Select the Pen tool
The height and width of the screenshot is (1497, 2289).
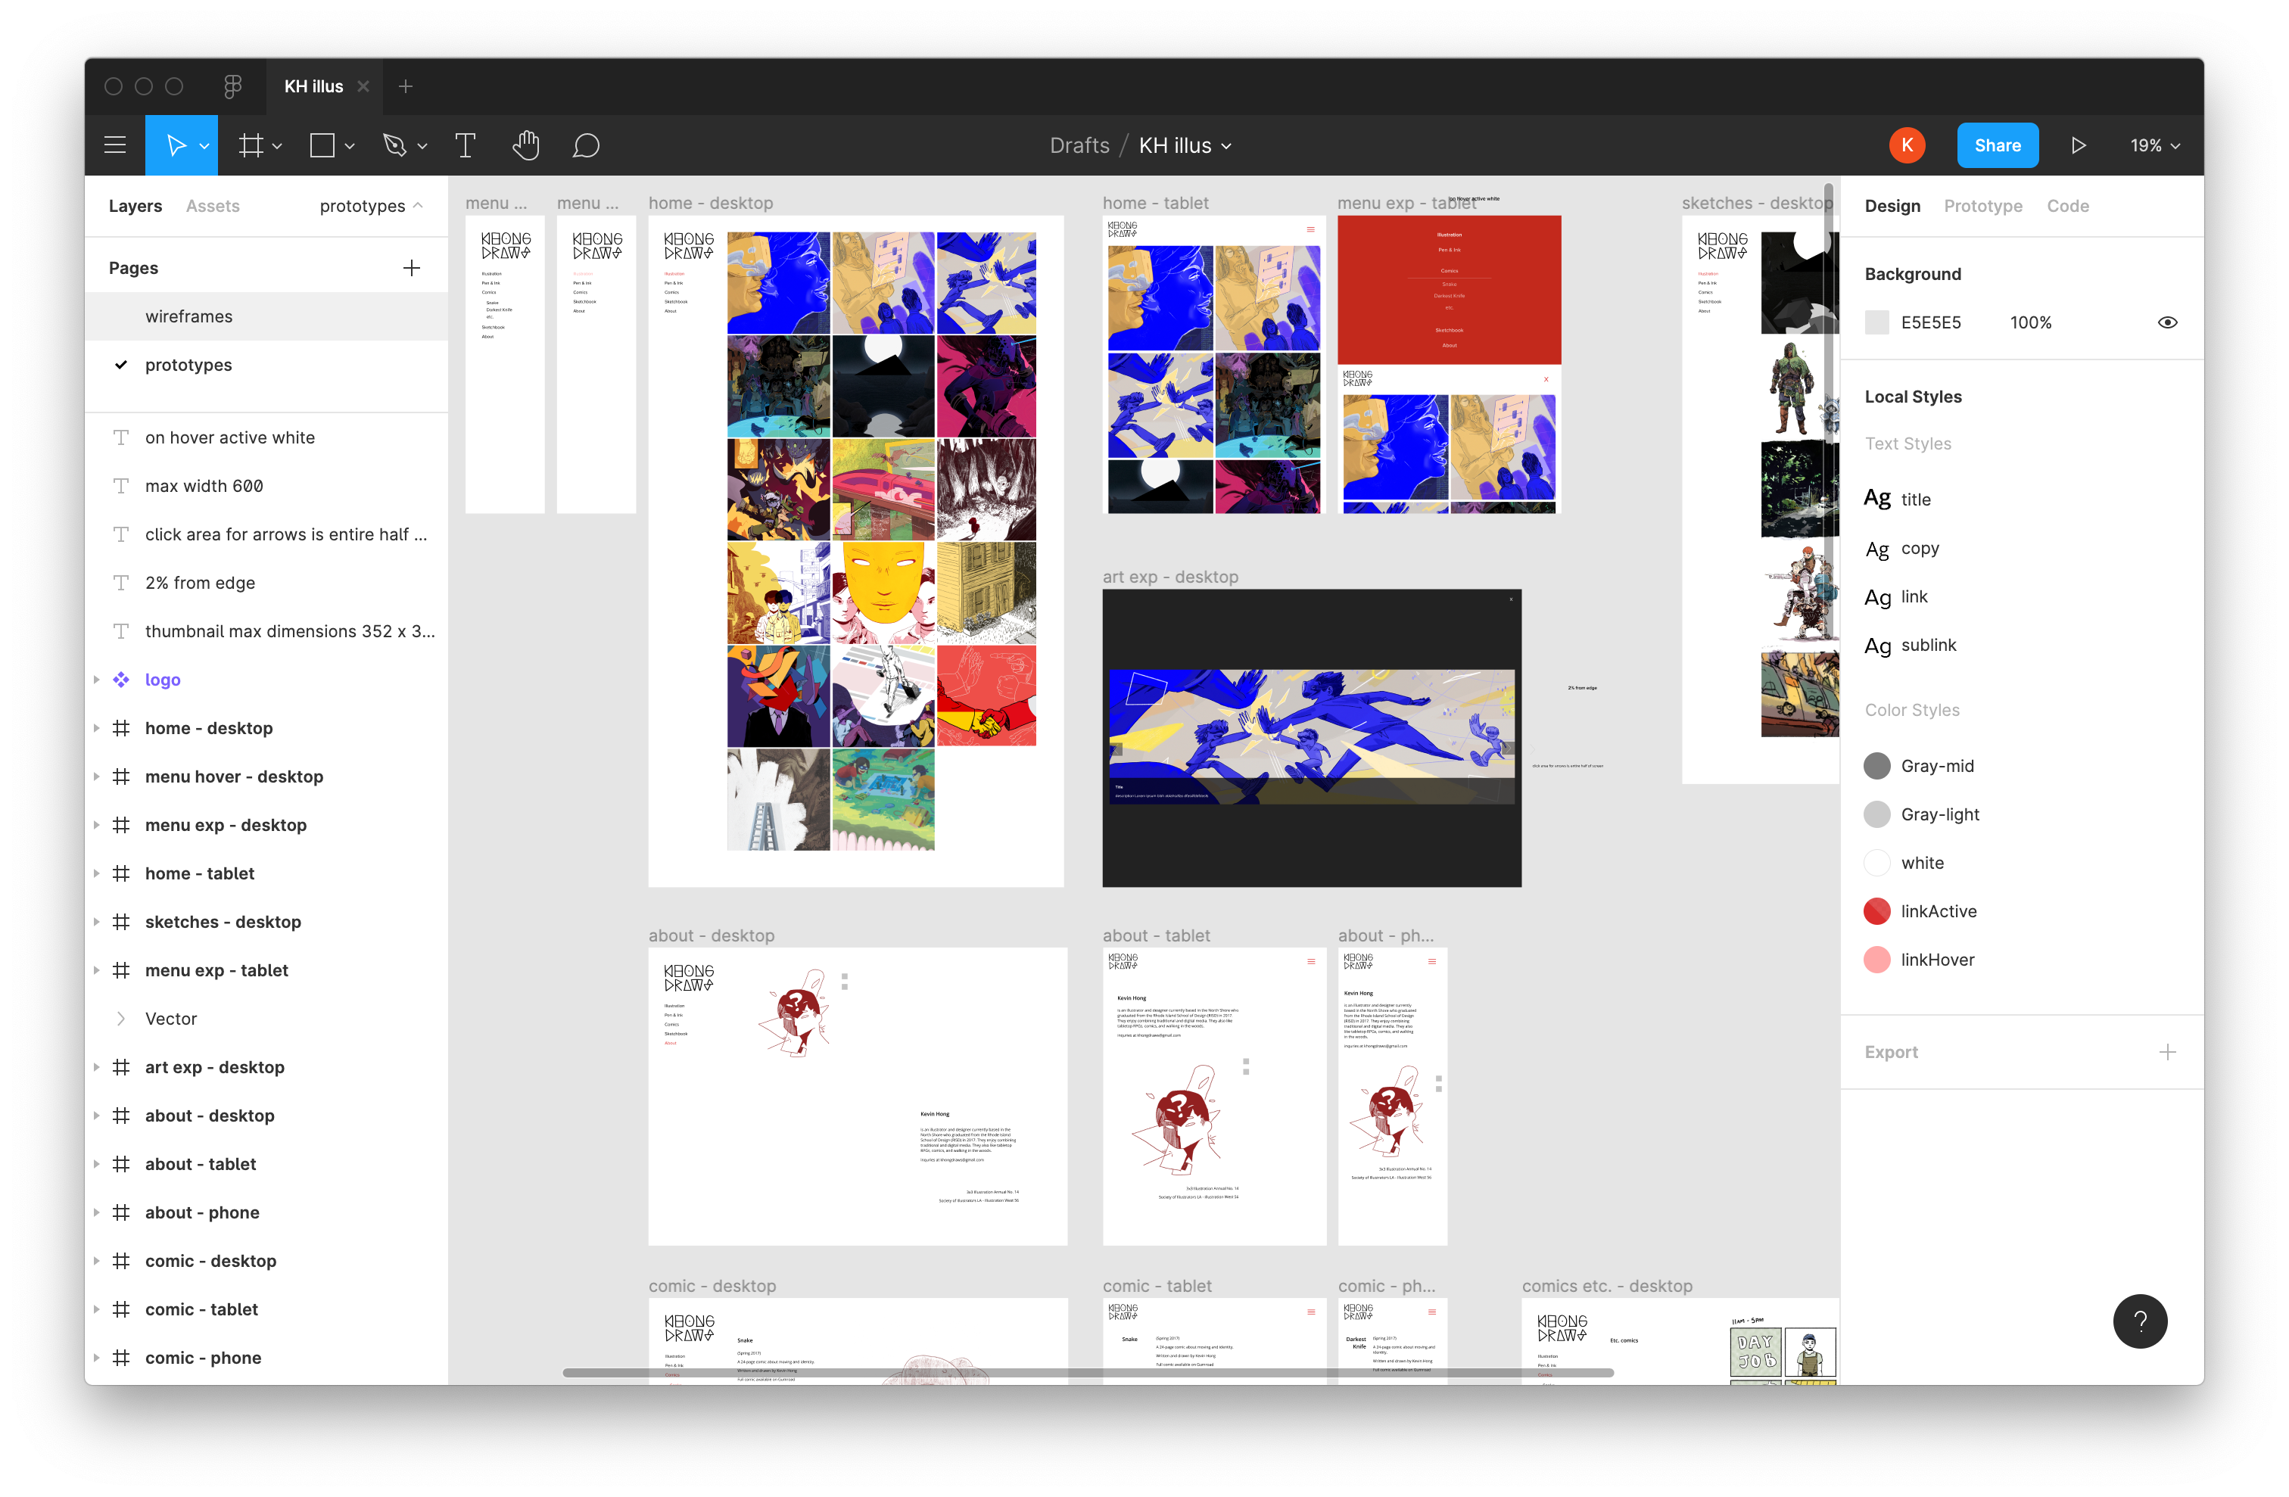[394, 145]
